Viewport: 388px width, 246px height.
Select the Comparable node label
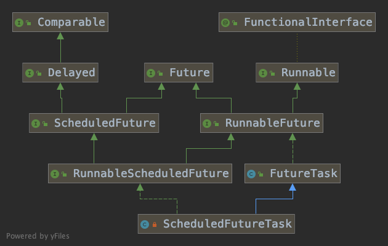tap(71, 23)
